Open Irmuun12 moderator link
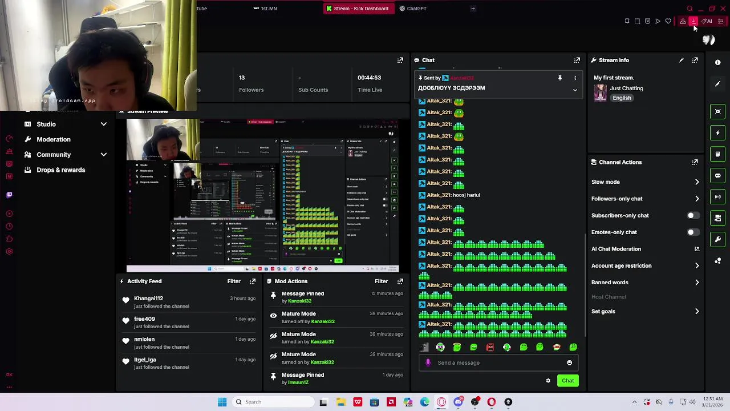730x411 pixels. point(298,382)
